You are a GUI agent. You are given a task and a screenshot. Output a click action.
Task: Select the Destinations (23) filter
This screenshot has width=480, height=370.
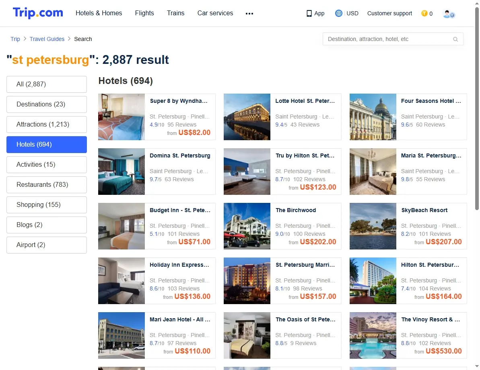47,104
